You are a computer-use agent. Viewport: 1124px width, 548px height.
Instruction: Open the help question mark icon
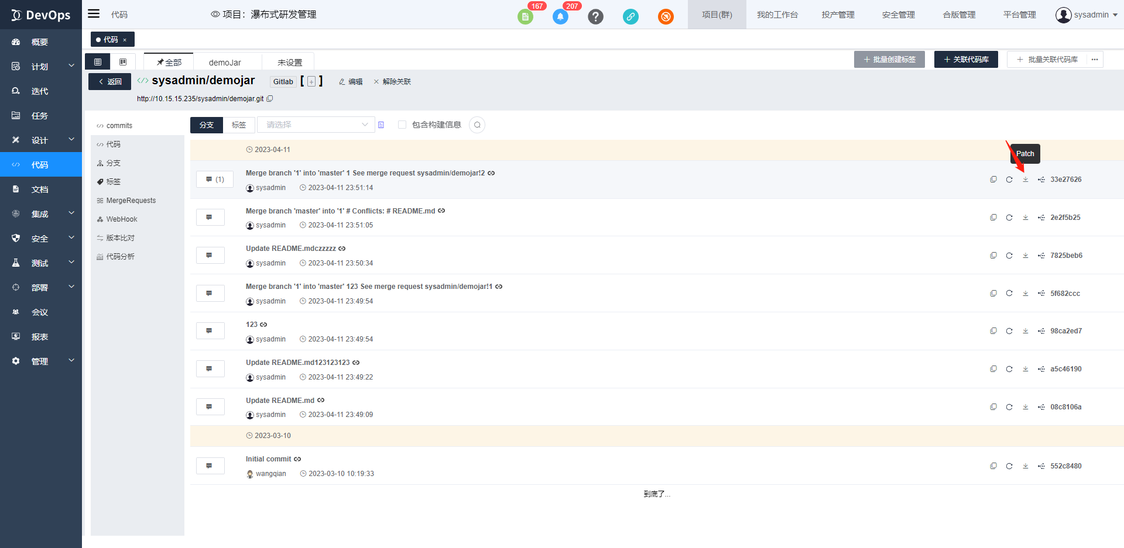click(595, 16)
